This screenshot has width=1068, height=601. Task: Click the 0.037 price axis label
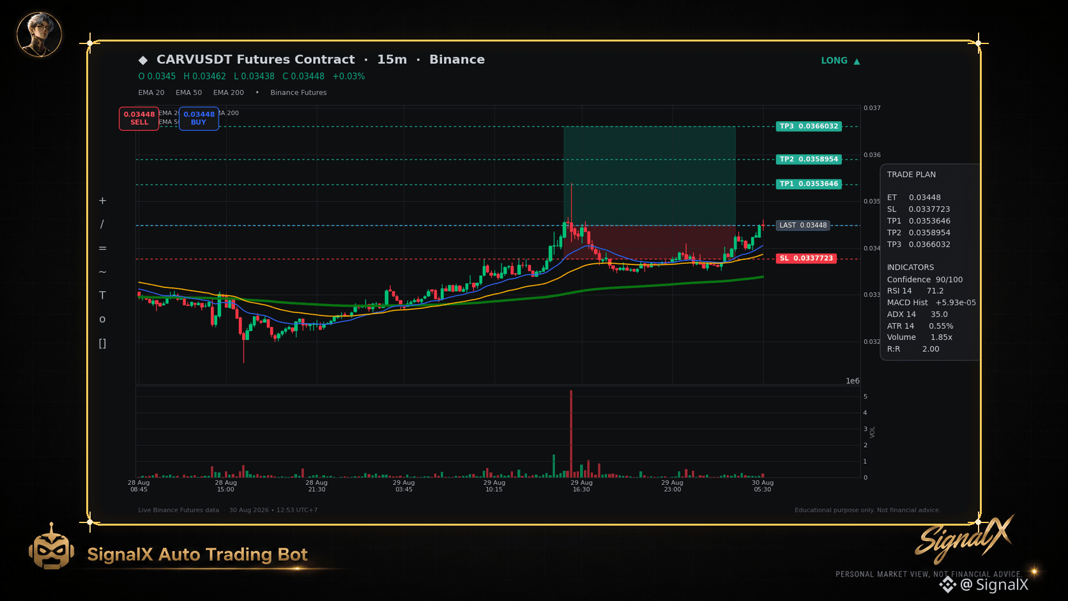(872, 108)
